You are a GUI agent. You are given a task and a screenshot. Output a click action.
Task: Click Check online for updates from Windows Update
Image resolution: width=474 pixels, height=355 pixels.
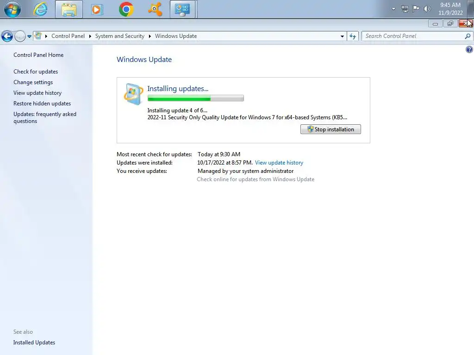click(x=256, y=179)
